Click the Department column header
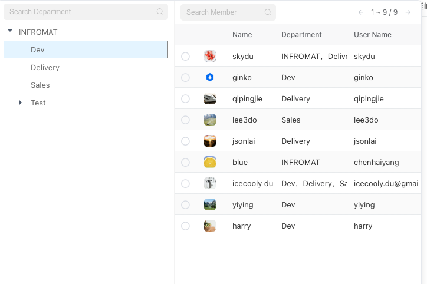The width and height of the screenshot is (427, 284). click(x=301, y=35)
